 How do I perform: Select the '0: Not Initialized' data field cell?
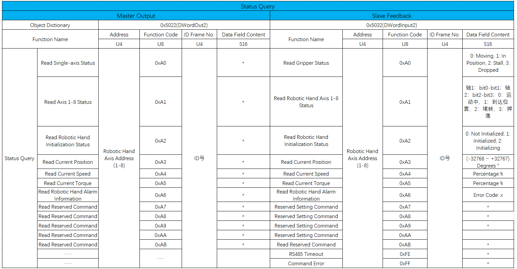click(488, 141)
